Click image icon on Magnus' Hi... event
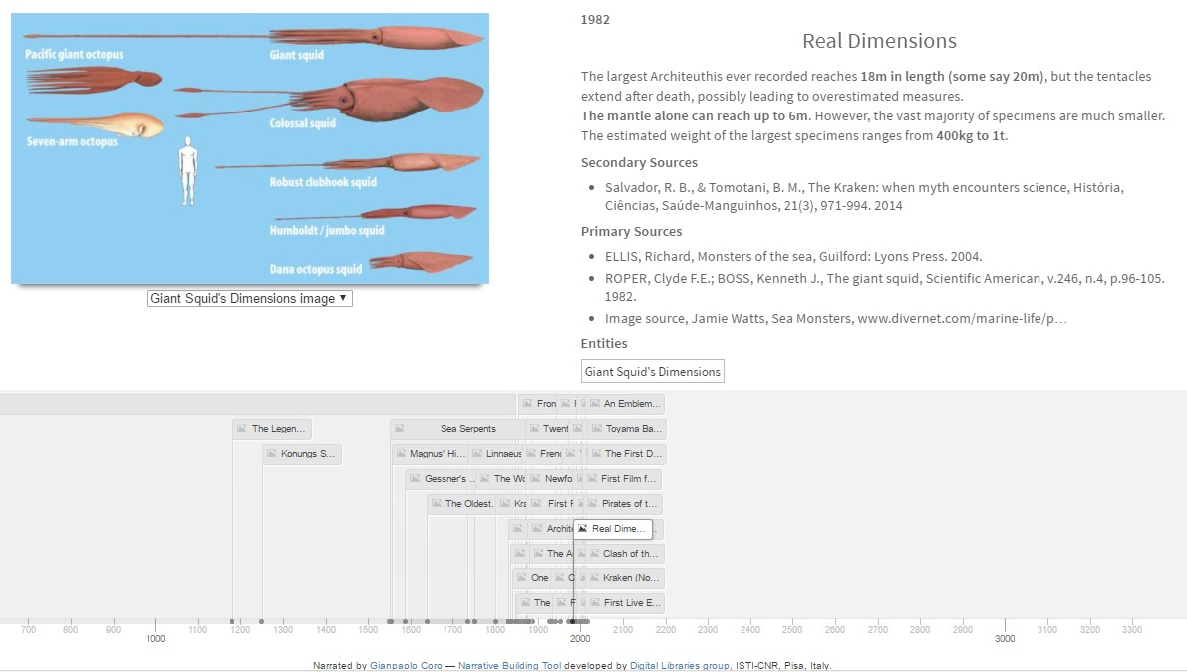This screenshot has height=672, width=1187. click(x=400, y=454)
